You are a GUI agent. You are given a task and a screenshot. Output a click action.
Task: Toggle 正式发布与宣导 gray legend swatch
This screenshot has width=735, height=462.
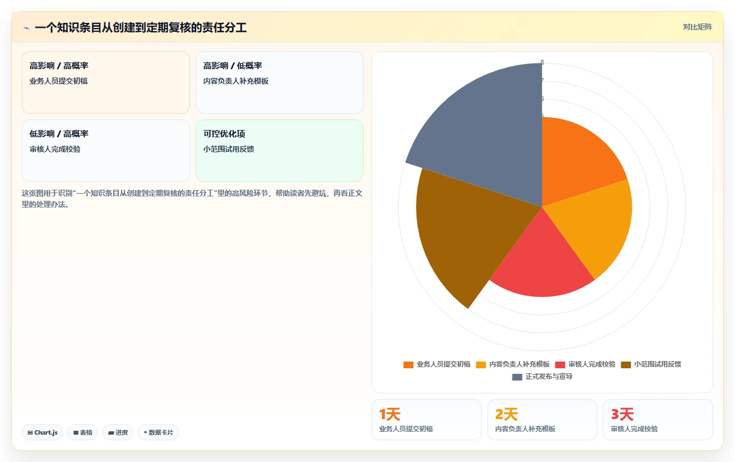point(517,377)
